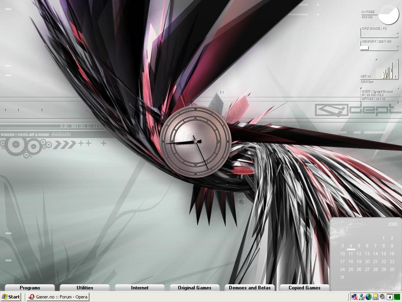The width and height of the screenshot is (402, 302).
Task: Click the monitor-with-flag tray icon
Action: [376, 297]
